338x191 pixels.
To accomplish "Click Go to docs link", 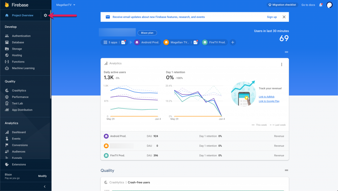I will 308,5.
